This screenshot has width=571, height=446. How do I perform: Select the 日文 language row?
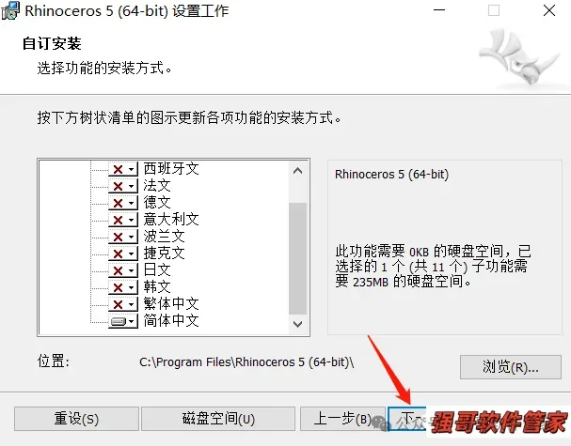coord(157,270)
